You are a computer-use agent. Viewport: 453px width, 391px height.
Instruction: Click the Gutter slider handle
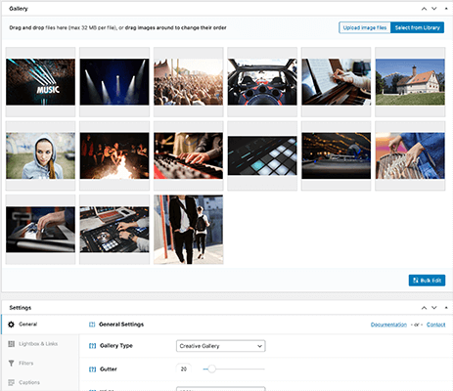(x=211, y=369)
